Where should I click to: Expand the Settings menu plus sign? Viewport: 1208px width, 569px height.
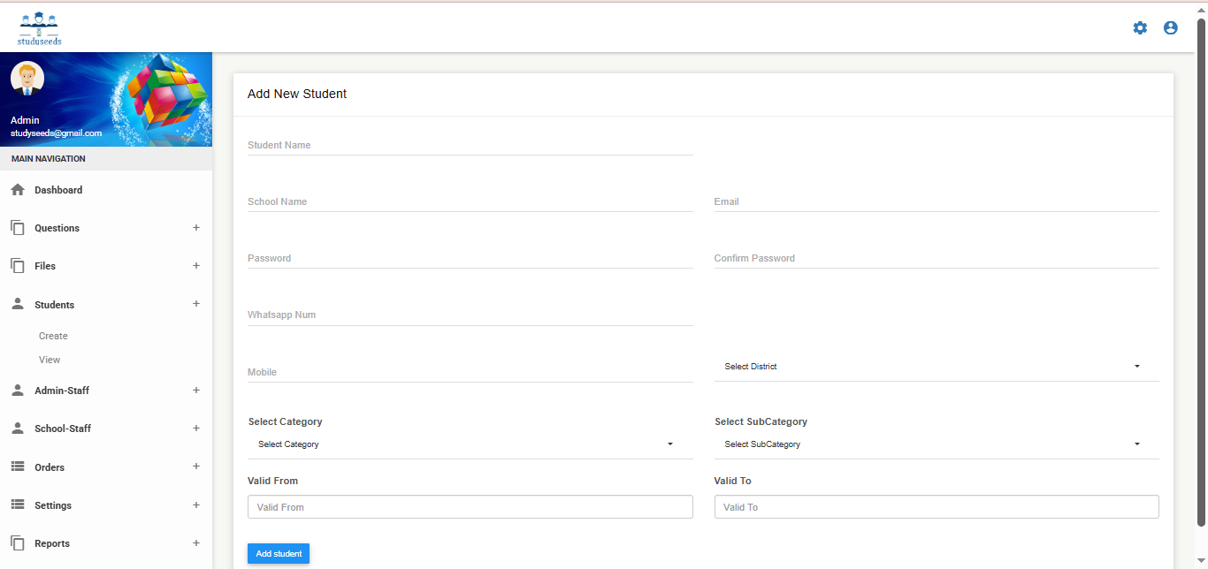pos(196,505)
